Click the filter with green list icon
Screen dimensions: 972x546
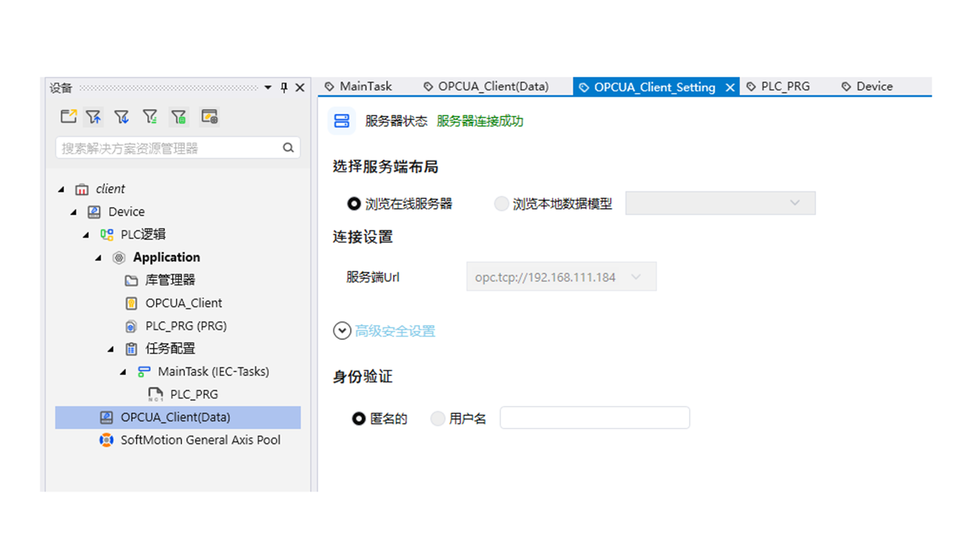point(150,117)
